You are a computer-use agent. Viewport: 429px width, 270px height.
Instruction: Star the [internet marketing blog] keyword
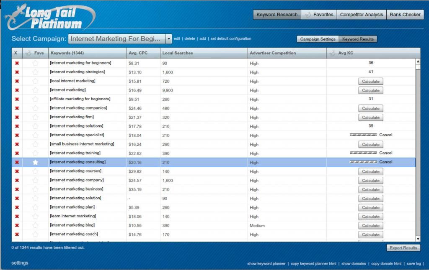[x=35, y=225]
